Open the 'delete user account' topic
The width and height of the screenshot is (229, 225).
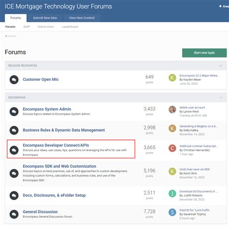pyautogui.click(x=192, y=107)
